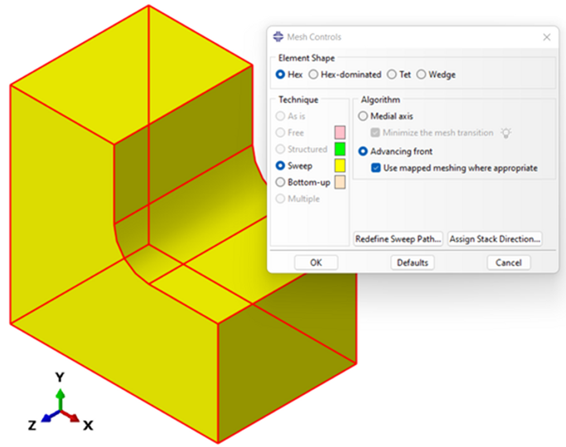Switch algorithm to Medial axis
Image resolution: width=566 pixels, height=447 pixels.
pyautogui.click(x=363, y=116)
